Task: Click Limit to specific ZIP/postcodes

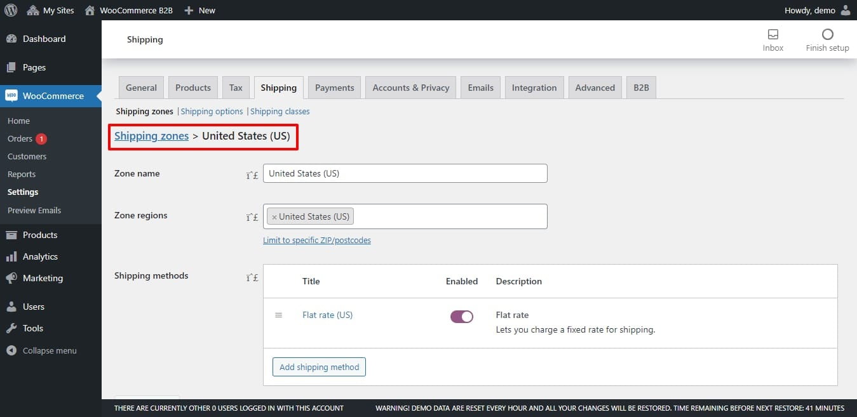Action: coord(317,241)
